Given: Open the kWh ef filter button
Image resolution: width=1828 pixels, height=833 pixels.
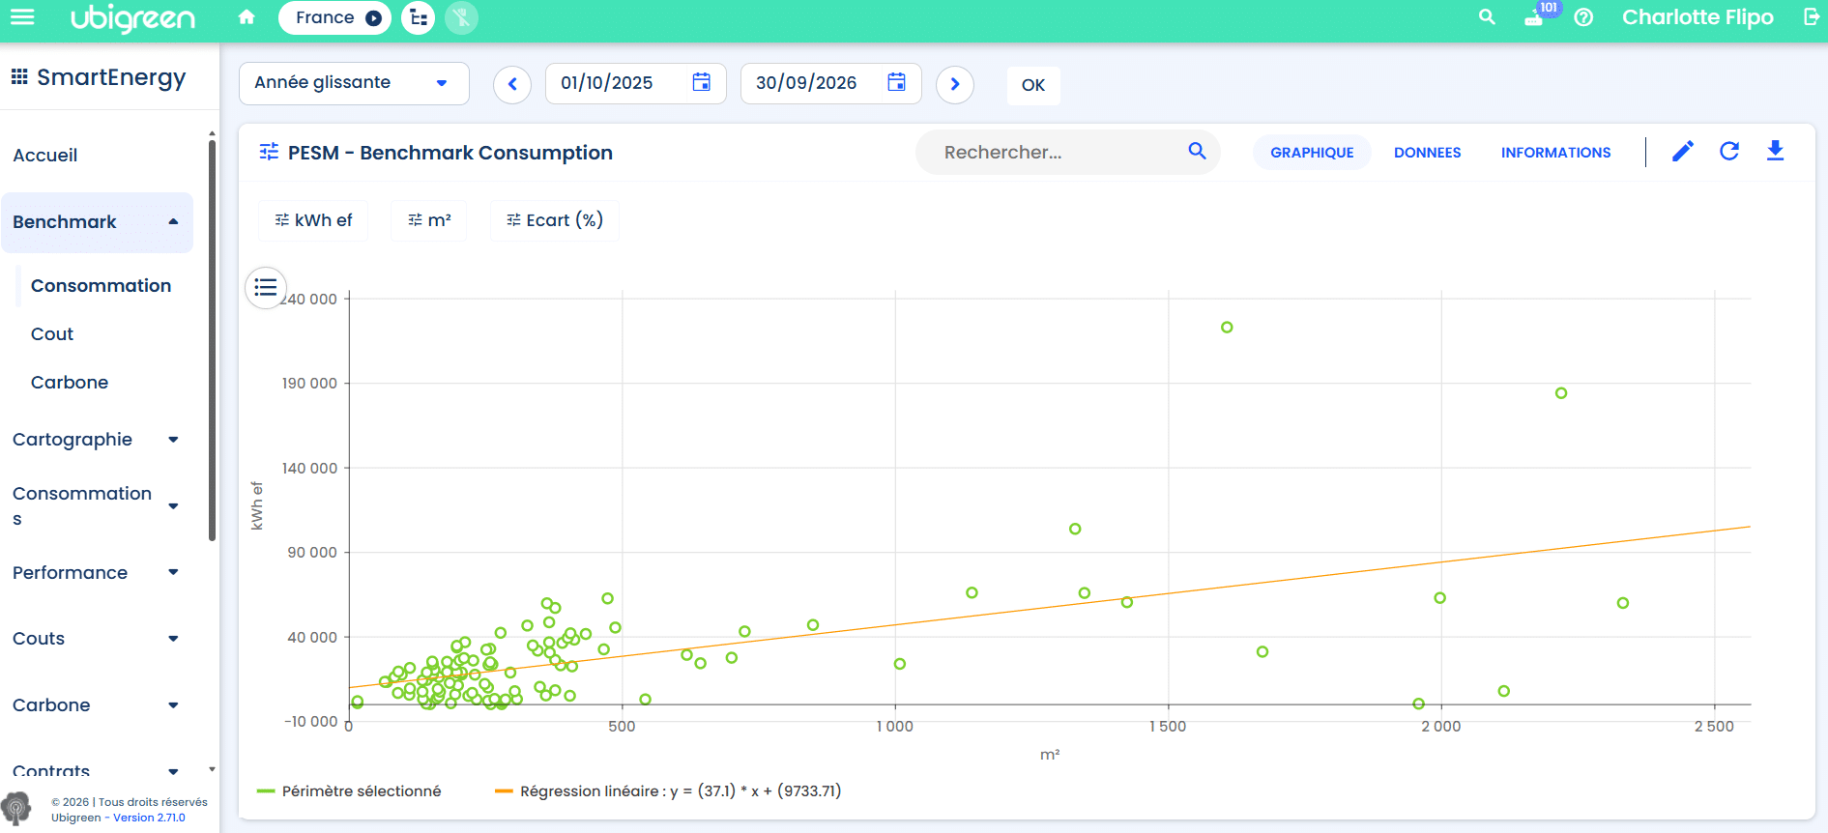Looking at the screenshot, I should click(313, 220).
